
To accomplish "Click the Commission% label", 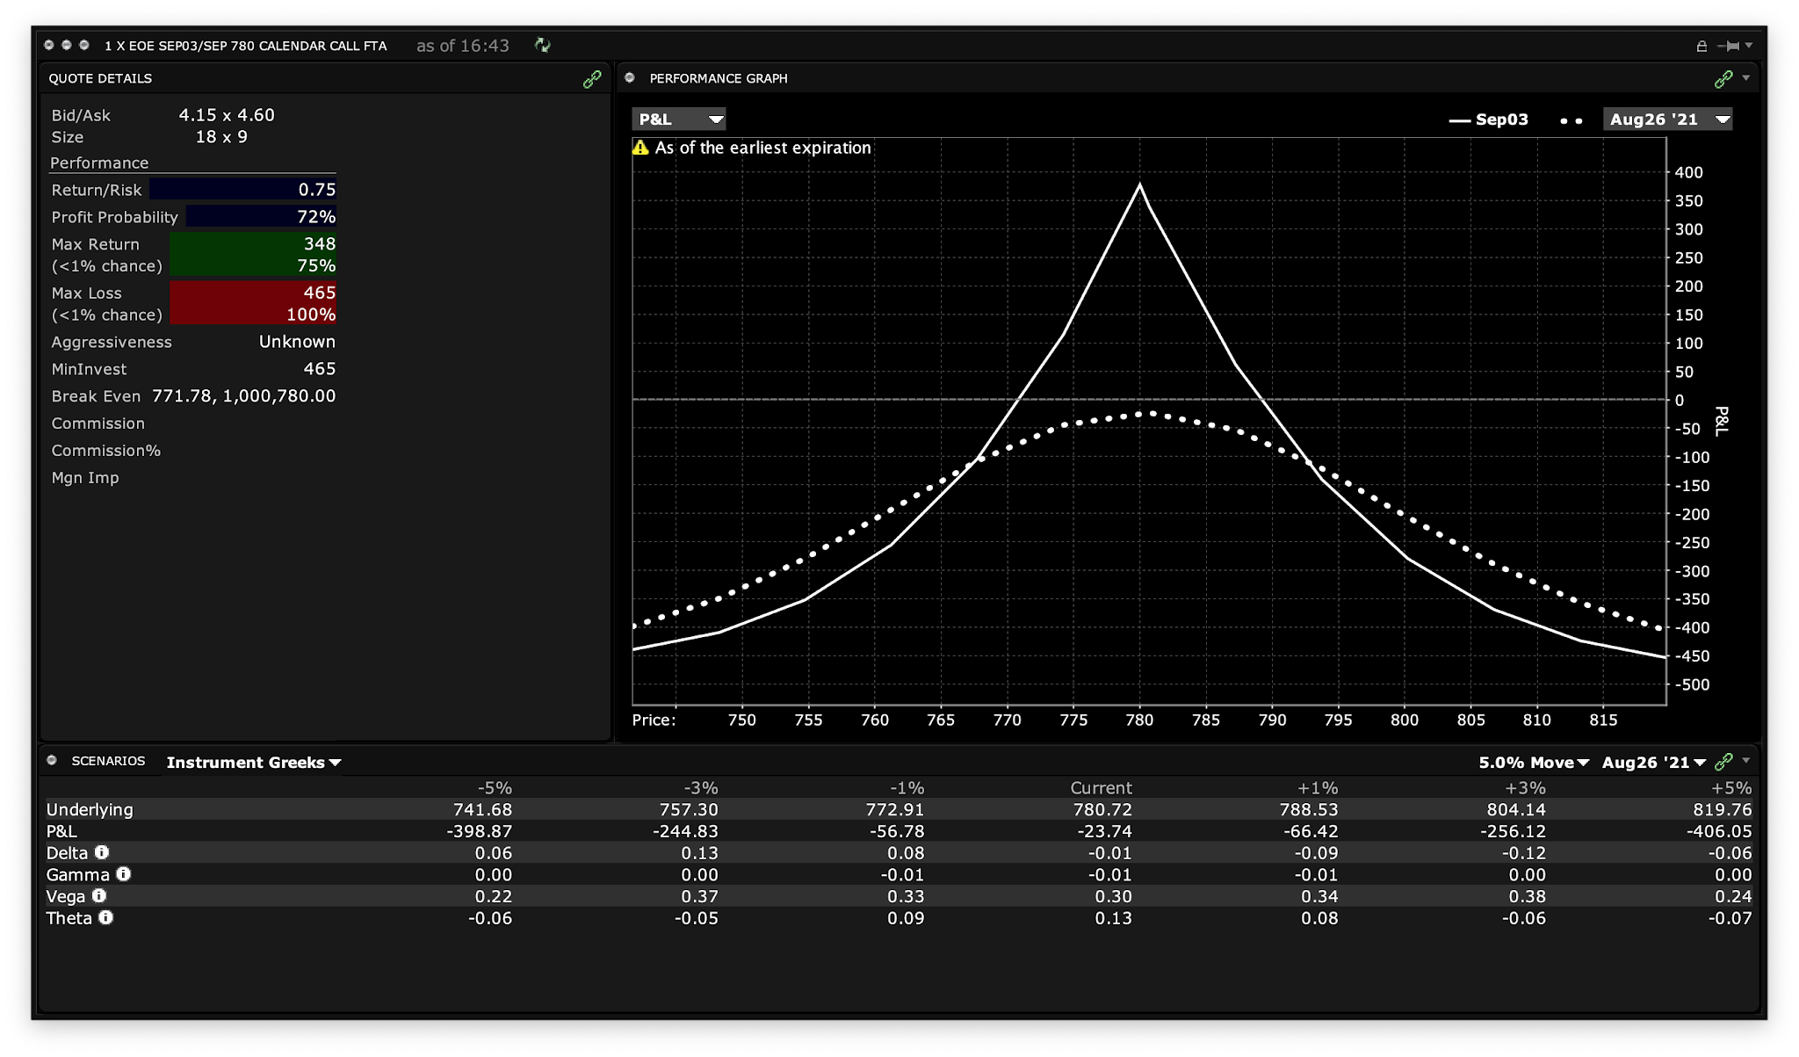I will click(105, 451).
